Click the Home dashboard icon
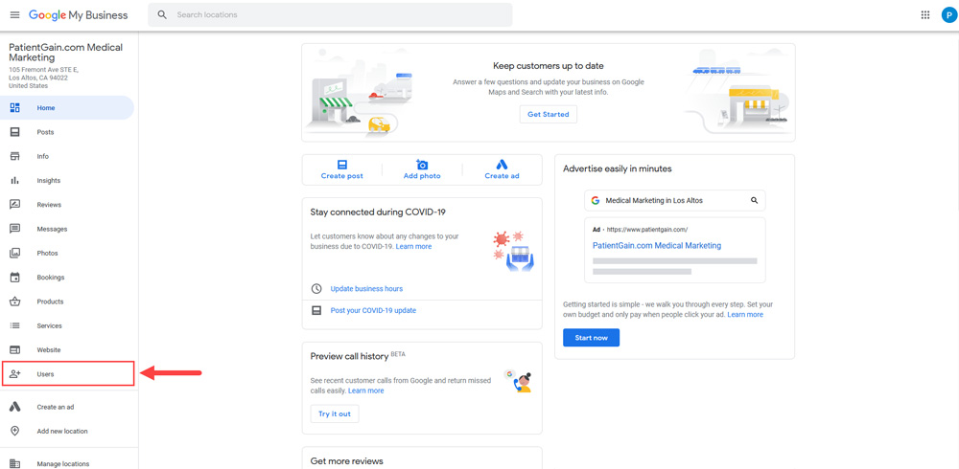959x469 pixels. click(x=14, y=107)
